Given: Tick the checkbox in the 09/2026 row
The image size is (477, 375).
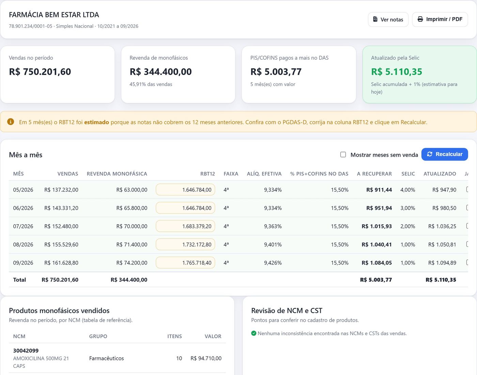Looking at the screenshot, I should click(467, 262).
